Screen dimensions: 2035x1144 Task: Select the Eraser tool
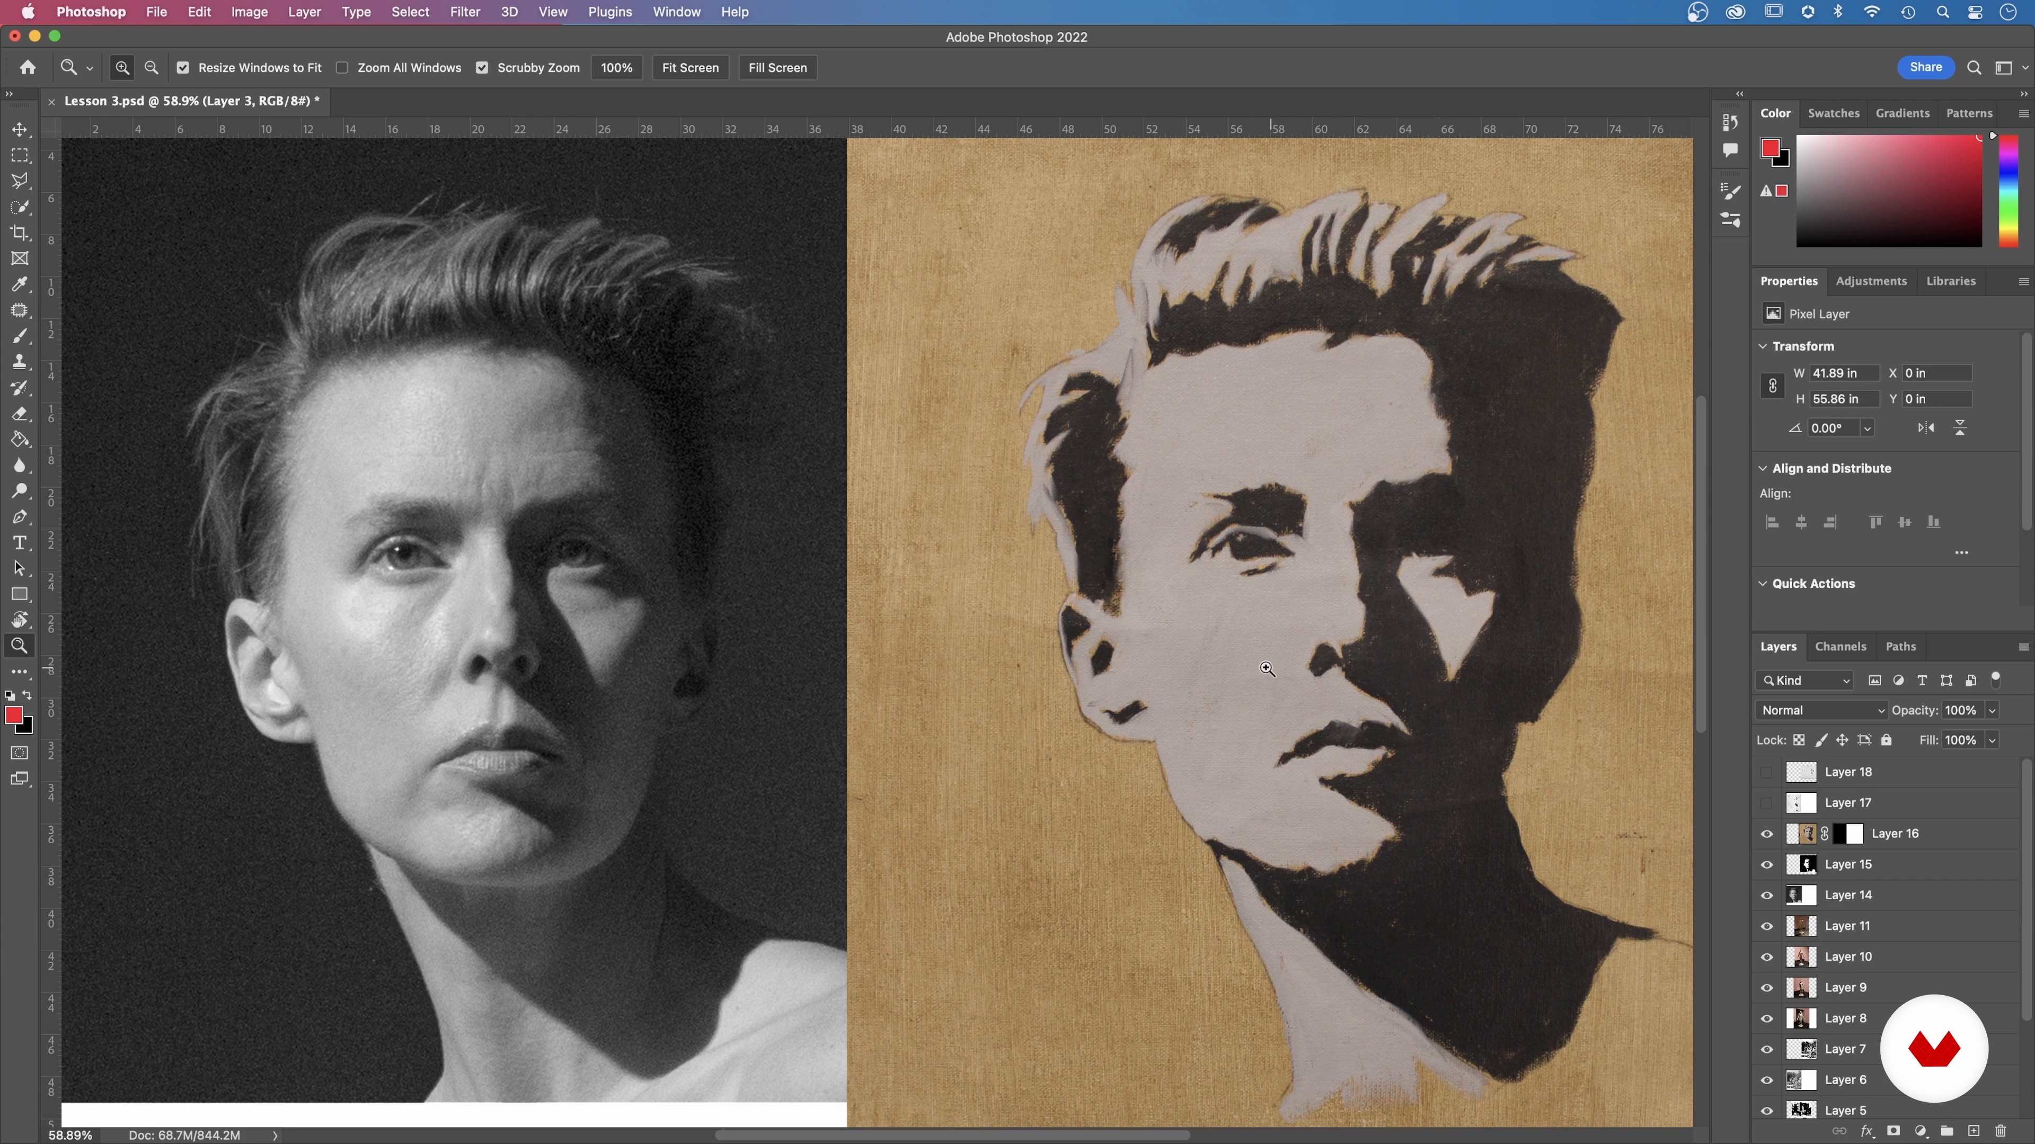pyautogui.click(x=20, y=414)
